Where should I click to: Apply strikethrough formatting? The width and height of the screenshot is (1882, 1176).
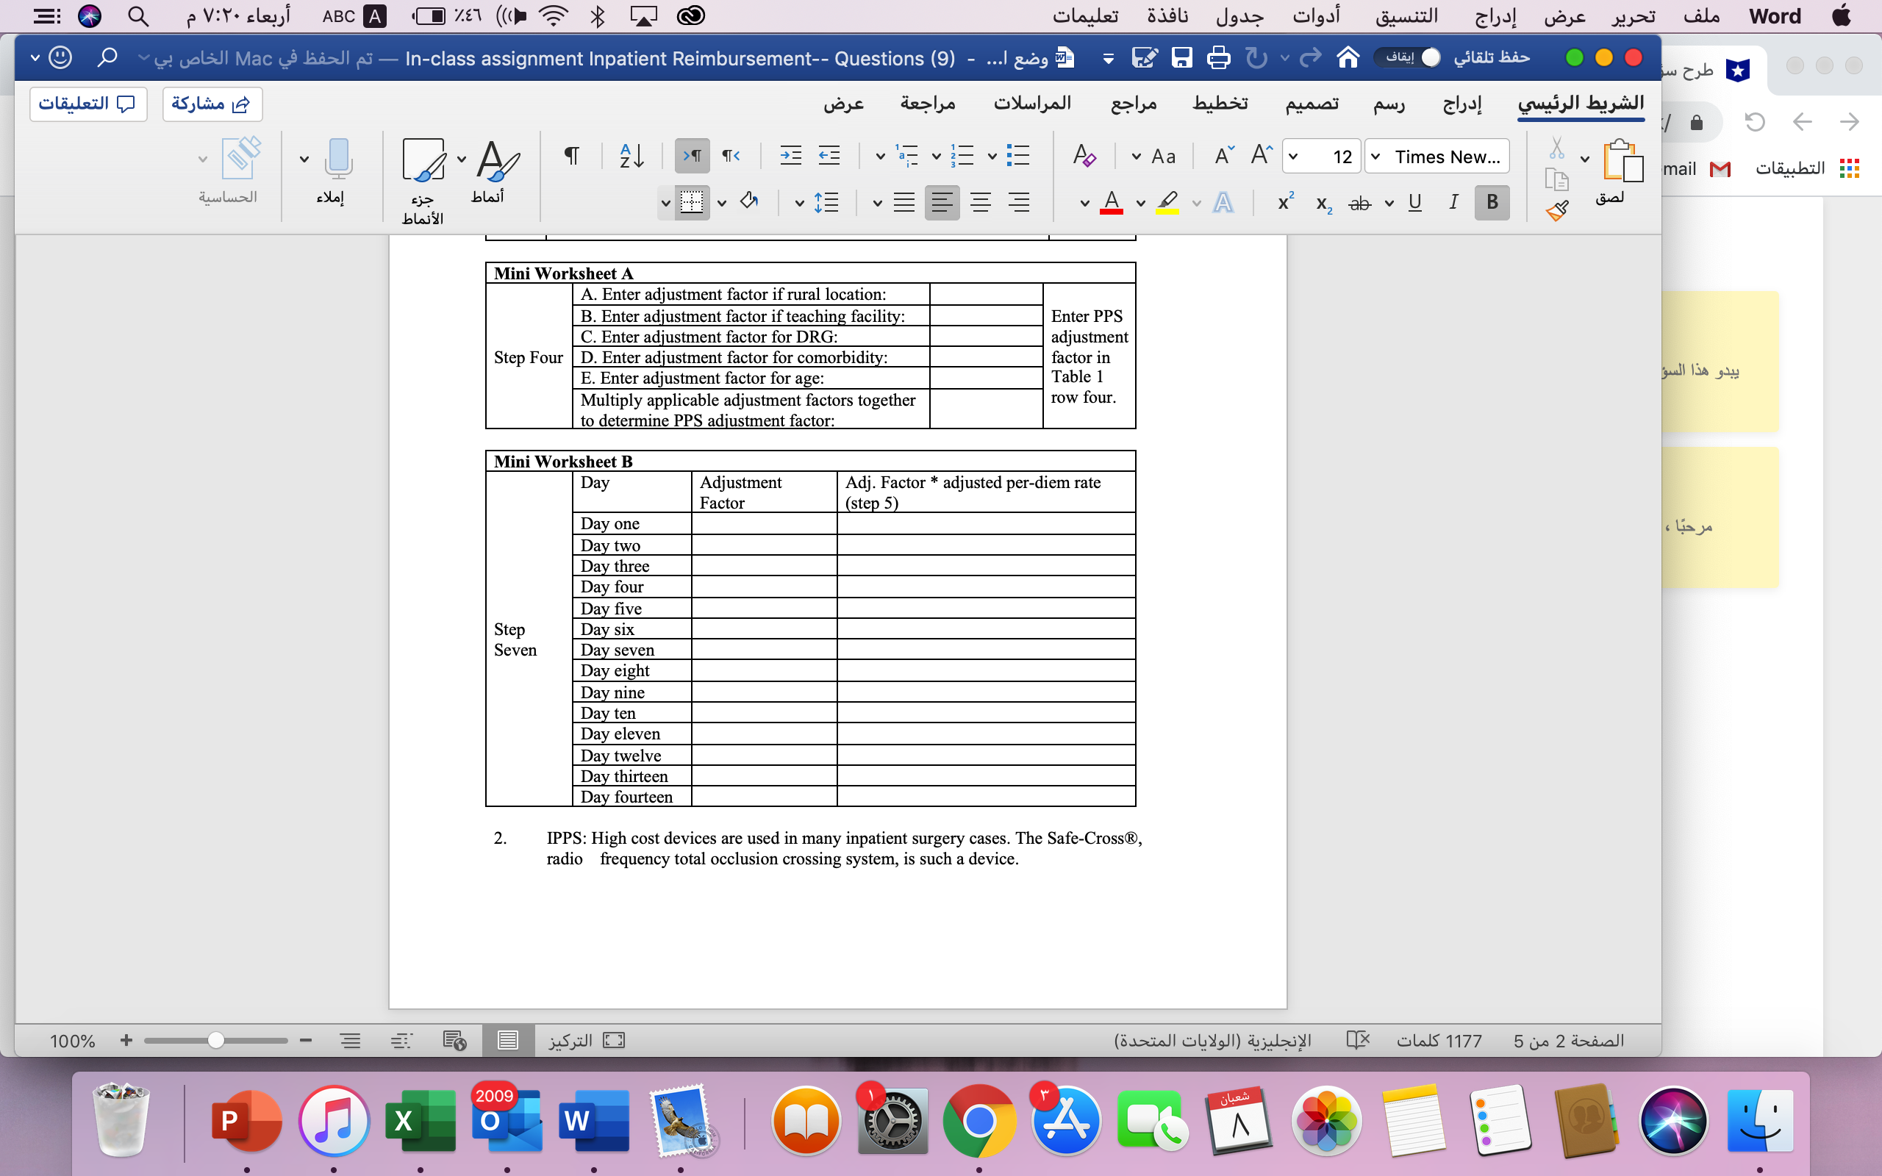click(x=1359, y=204)
